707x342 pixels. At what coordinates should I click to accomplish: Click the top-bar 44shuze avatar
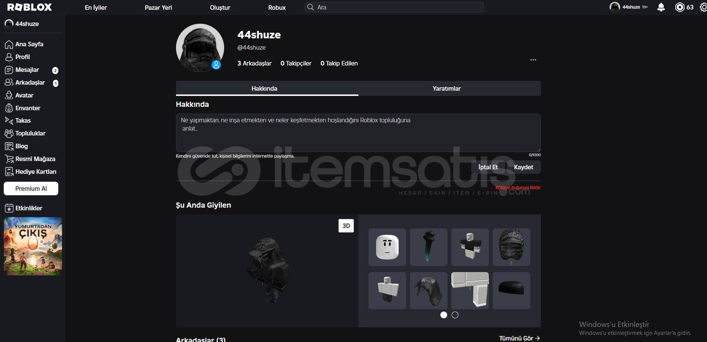615,7
